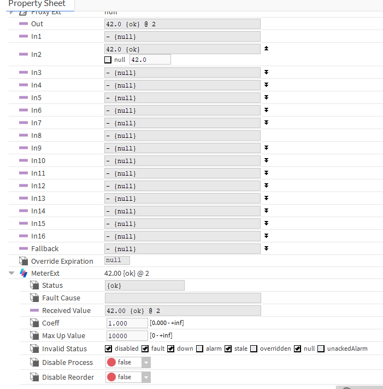Screen dimensions: 383x389
Task: Click the Coeff value input field
Action: pyautogui.click(x=127, y=323)
